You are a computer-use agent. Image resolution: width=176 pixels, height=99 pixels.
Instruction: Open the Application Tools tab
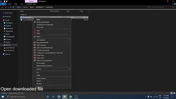pyautogui.click(x=31, y=4)
